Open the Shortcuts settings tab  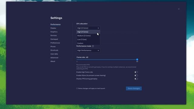54,50
